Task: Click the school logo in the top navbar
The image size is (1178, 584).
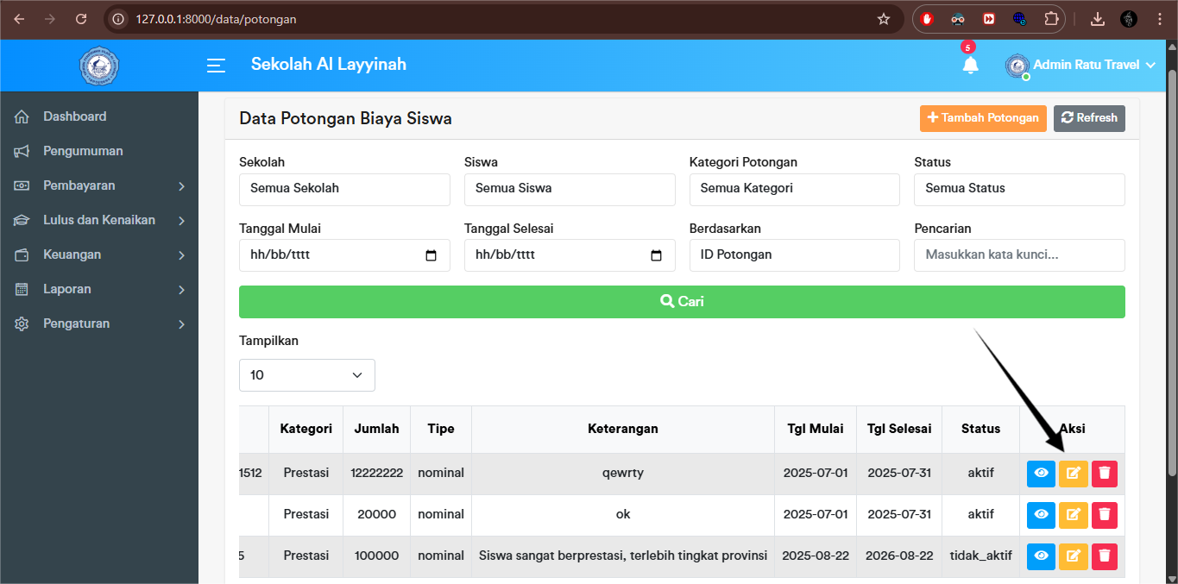Action: (x=98, y=65)
